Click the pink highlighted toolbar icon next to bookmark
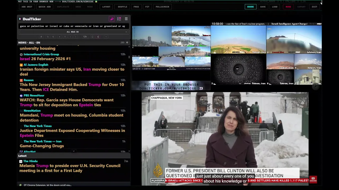The width and height of the screenshot is (339, 190). tap(98, 37)
